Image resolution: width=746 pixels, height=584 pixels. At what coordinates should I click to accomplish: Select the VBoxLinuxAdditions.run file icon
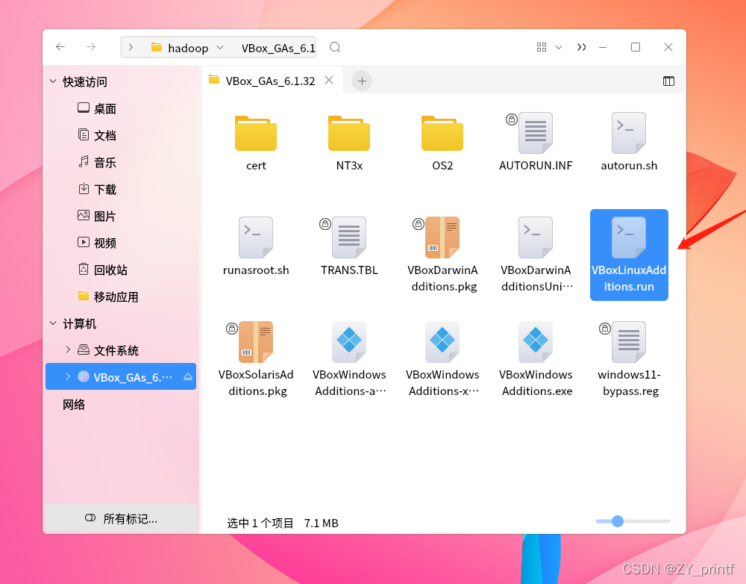628,237
